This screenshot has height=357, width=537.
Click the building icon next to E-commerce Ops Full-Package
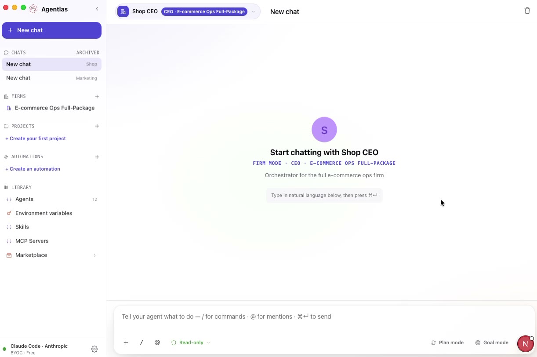tap(9, 108)
